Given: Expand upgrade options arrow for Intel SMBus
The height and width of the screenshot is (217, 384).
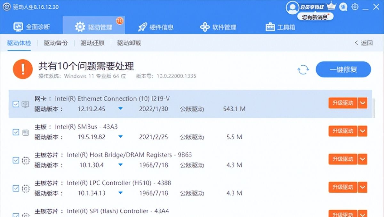Looking at the screenshot, I should point(363,131).
